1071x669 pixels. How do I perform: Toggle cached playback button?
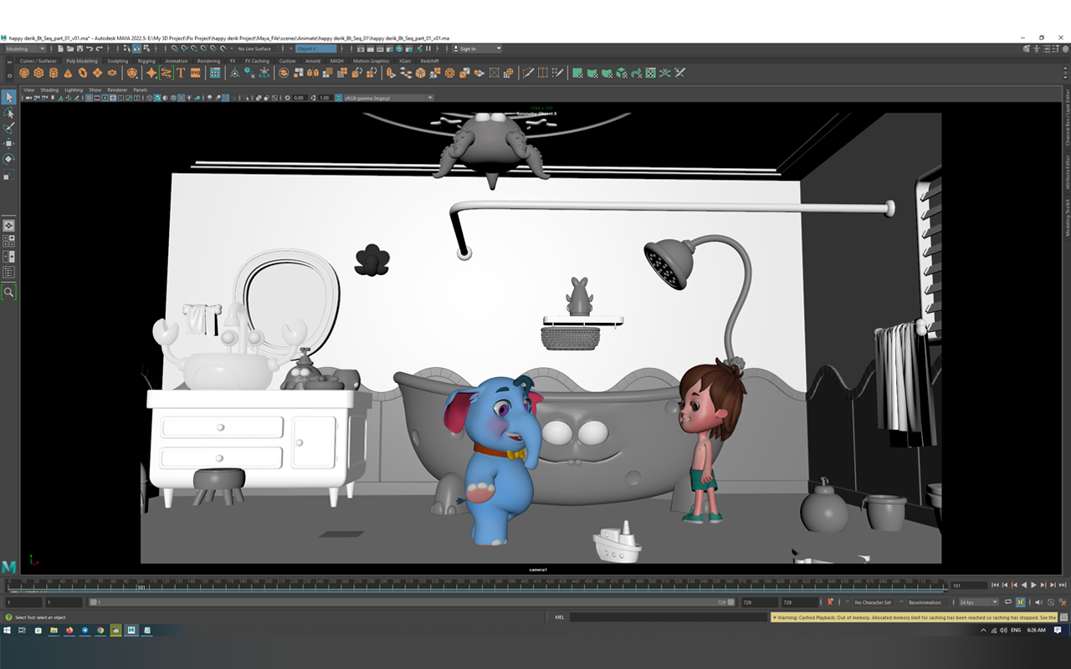[x=1020, y=602]
